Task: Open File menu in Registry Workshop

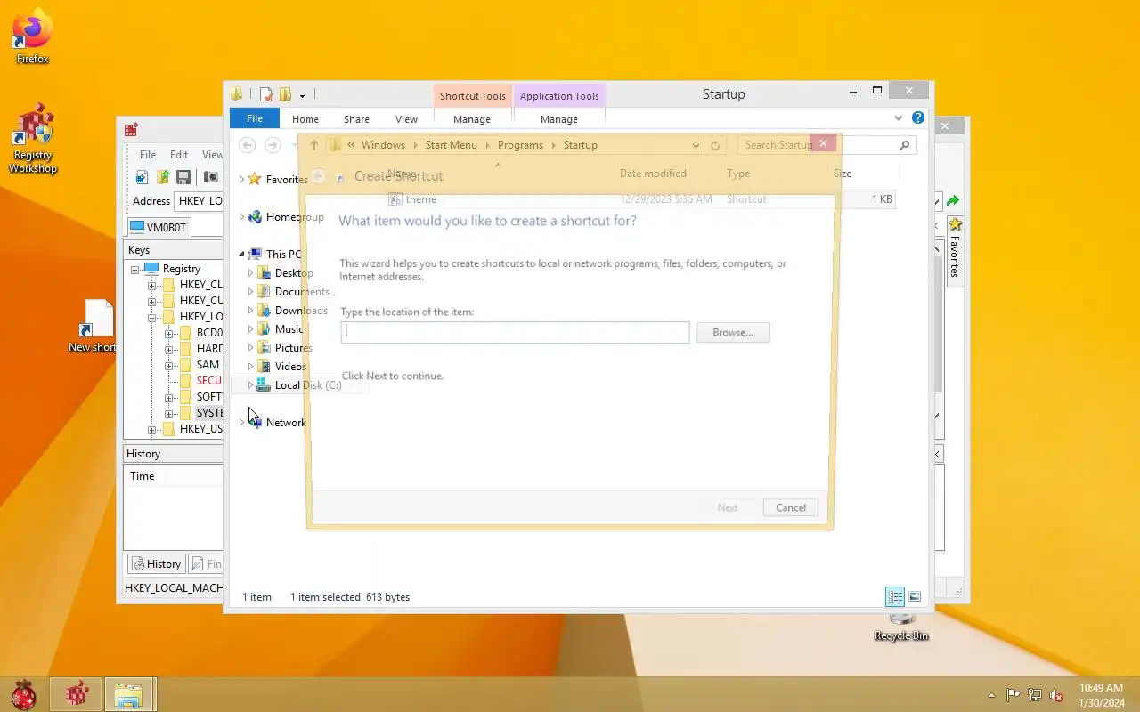Action: pos(148,154)
